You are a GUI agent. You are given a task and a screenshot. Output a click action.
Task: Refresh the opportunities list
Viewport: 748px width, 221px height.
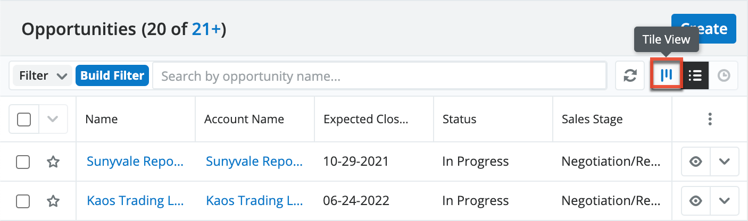point(630,76)
